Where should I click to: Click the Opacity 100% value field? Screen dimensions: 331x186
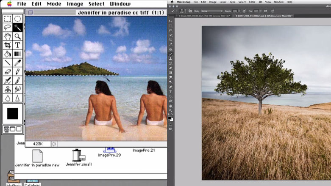(235, 11)
